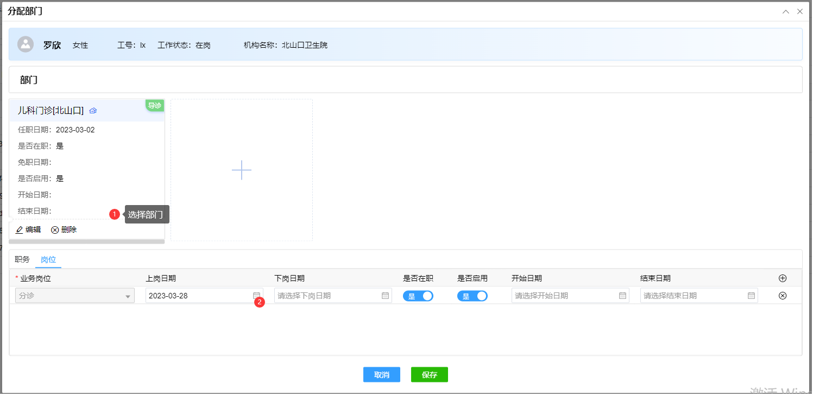Click the green 保存 button
The height and width of the screenshot is (396, 813).
coord(430,375)
